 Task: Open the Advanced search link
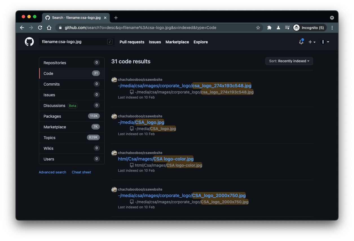point(52,172)
